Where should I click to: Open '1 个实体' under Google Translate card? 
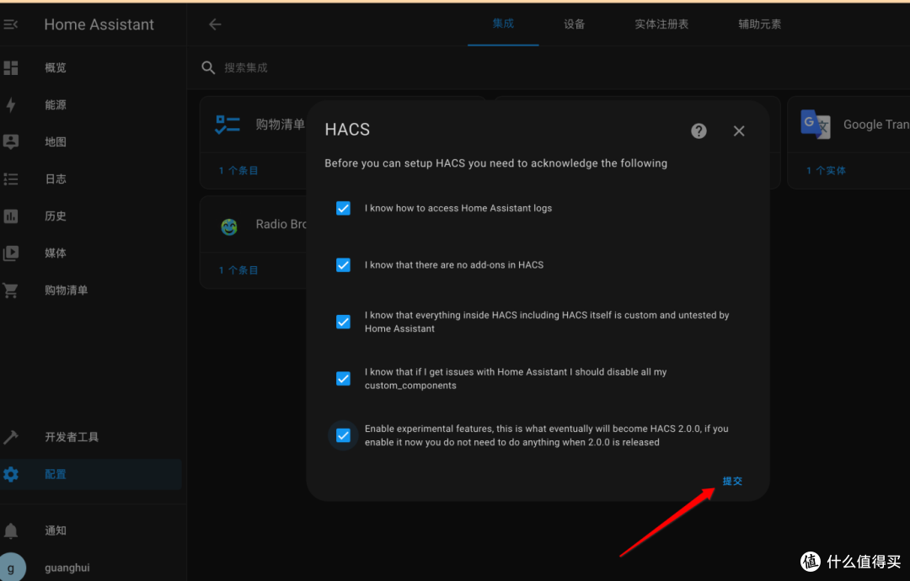825,171
